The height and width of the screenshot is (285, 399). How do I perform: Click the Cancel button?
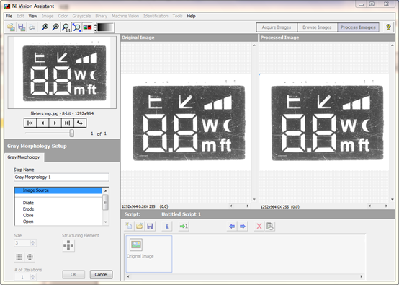tap(102, 275)
